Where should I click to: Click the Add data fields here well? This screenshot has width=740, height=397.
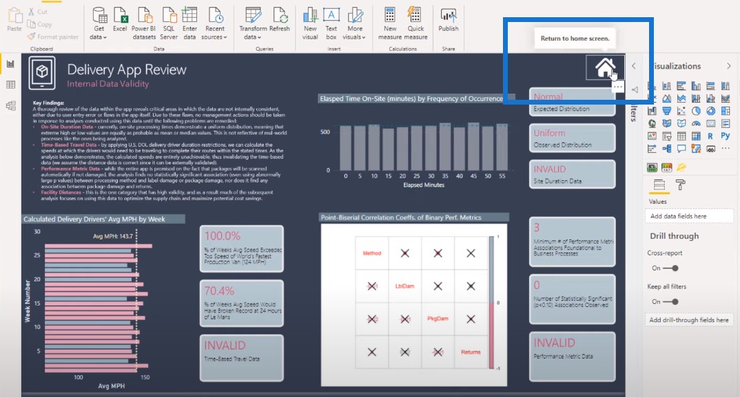pos(688,216)
